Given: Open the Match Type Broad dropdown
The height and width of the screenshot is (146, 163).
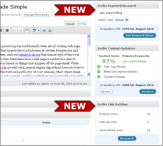Looking at the screenshot, I should [122, 20].
